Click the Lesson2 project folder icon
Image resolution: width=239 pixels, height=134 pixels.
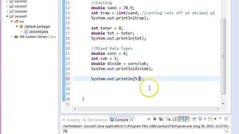click(x=12, y=1)
